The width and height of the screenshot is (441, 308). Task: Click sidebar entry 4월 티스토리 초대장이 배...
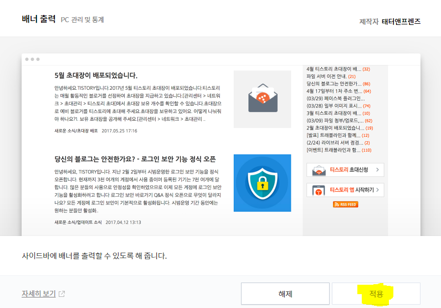(x=338, y=69)
